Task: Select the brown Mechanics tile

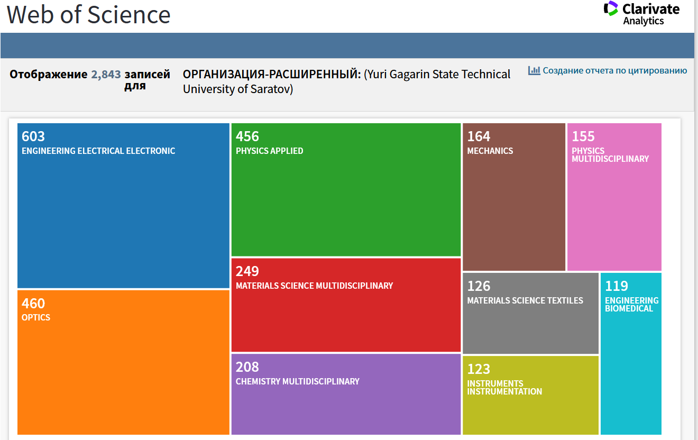Action: click(x=514, y=197)
